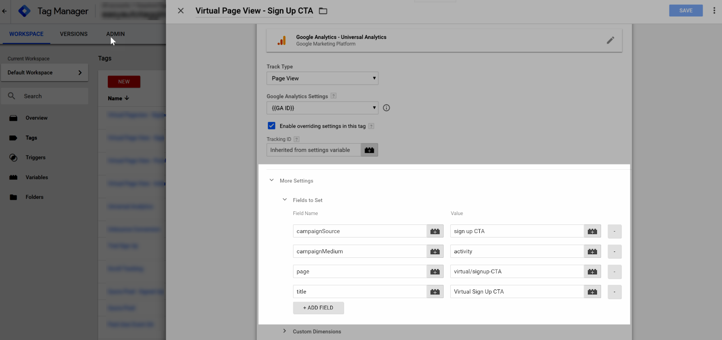This screenshot has height=340, width=722.
Task: Open variable picker for 'activity' value
Action: [592, 252]
